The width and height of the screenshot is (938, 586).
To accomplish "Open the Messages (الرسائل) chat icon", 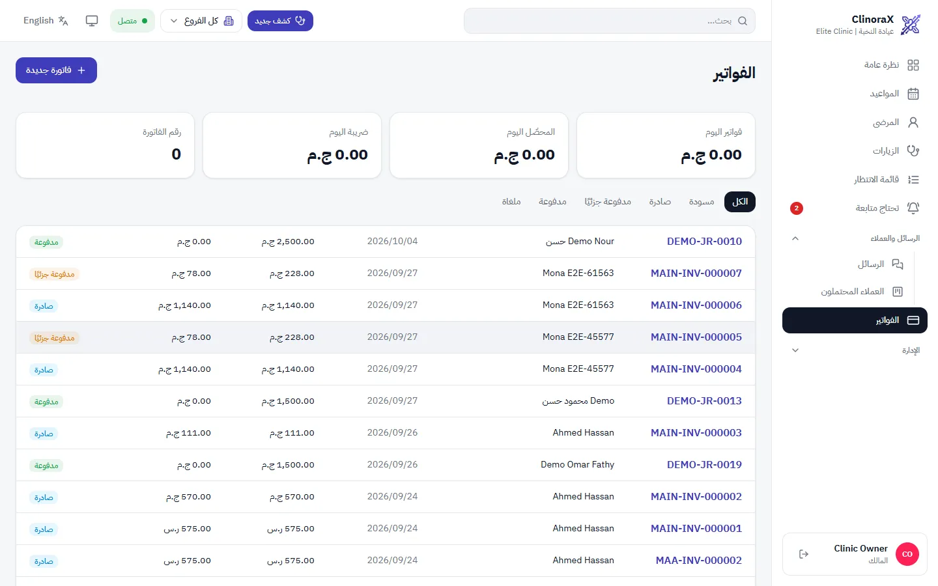I will click(x=897, y=264).
